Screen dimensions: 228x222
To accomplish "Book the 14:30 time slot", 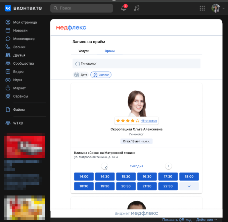I will [105, 176].
